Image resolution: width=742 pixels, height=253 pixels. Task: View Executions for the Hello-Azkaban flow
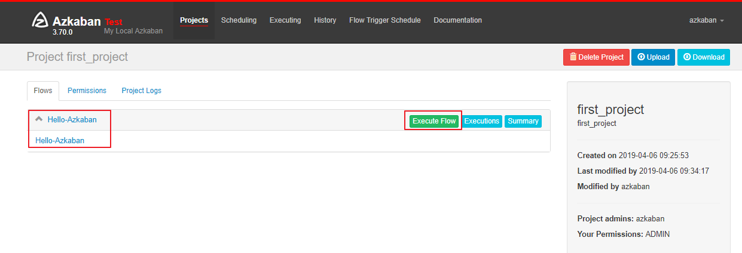(x=481, y=121)
